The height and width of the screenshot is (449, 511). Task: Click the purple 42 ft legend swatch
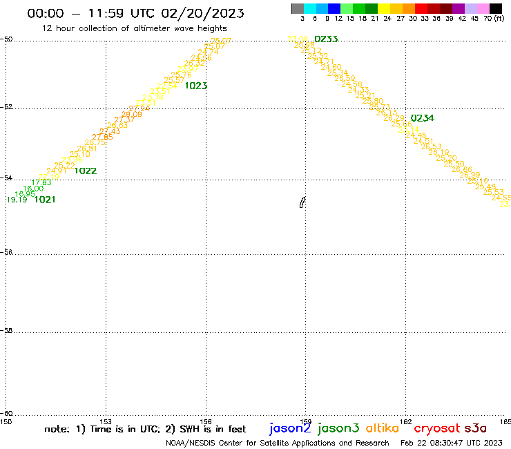pyautogui.click(x=459, y=8)
